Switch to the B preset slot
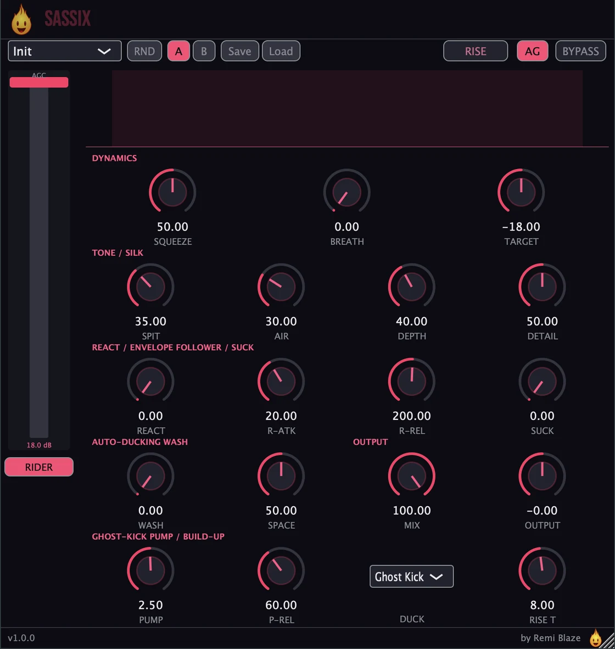The width and height of the screenshot is (615, 649). click(204, 51)
